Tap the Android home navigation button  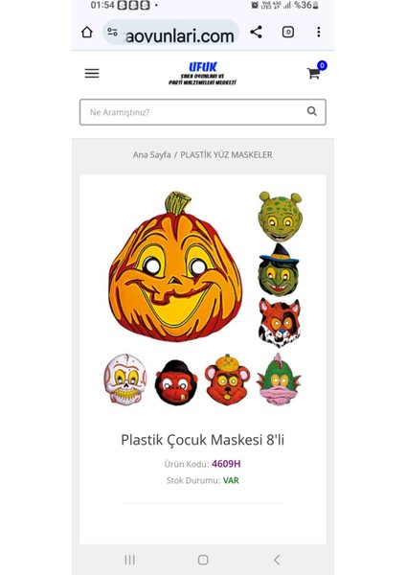203,560
